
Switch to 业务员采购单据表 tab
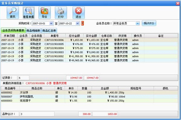point(13,30)
